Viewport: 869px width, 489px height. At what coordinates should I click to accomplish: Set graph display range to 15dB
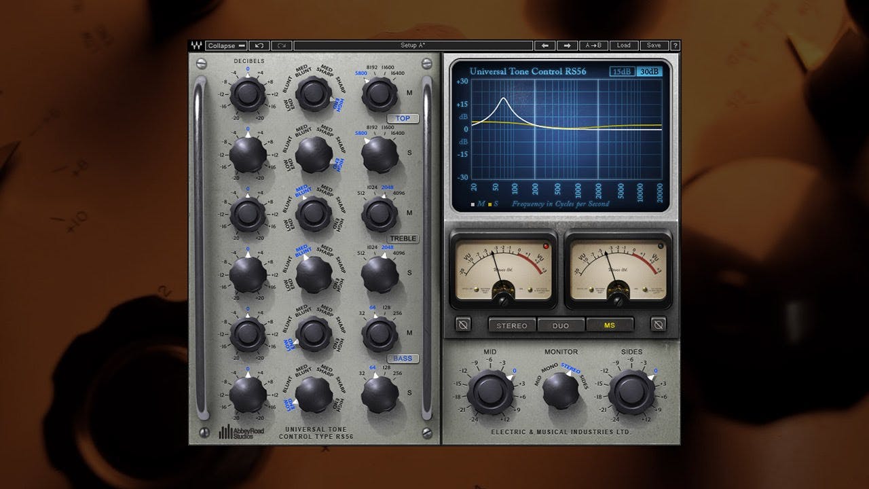pyautogui.click(x=622, y=71)
